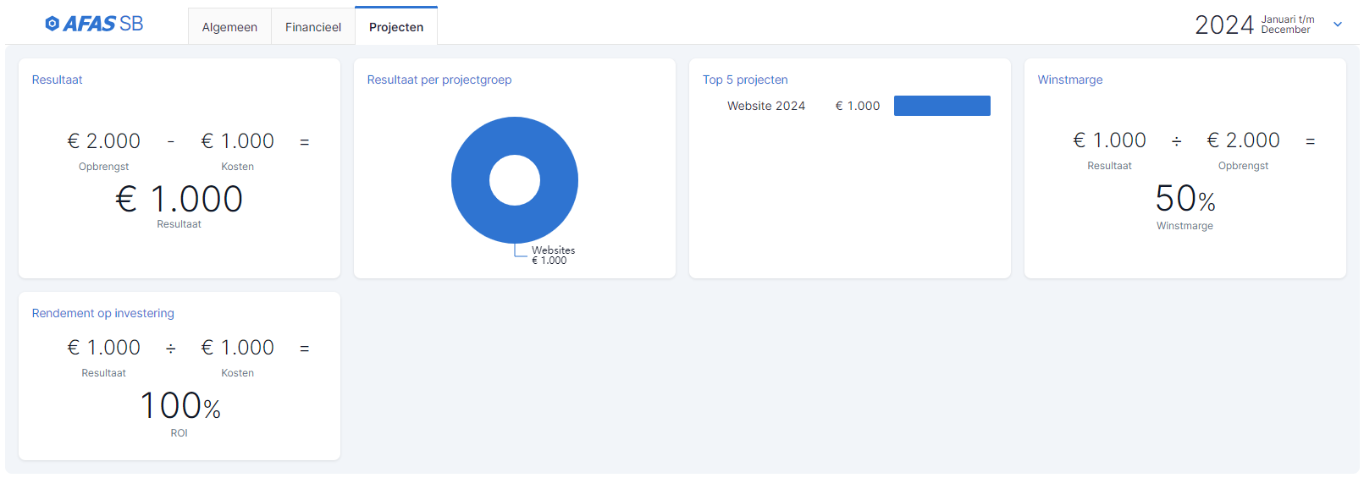Open the Algemeen tab
Screen dimensions: 1364x478
[x=229, y=27]
